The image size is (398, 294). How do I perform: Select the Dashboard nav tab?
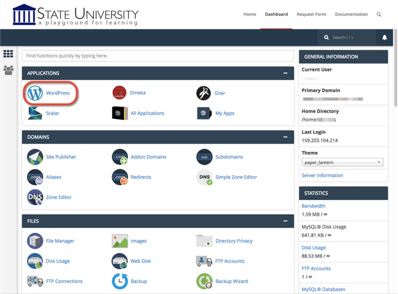click(276, 14)
